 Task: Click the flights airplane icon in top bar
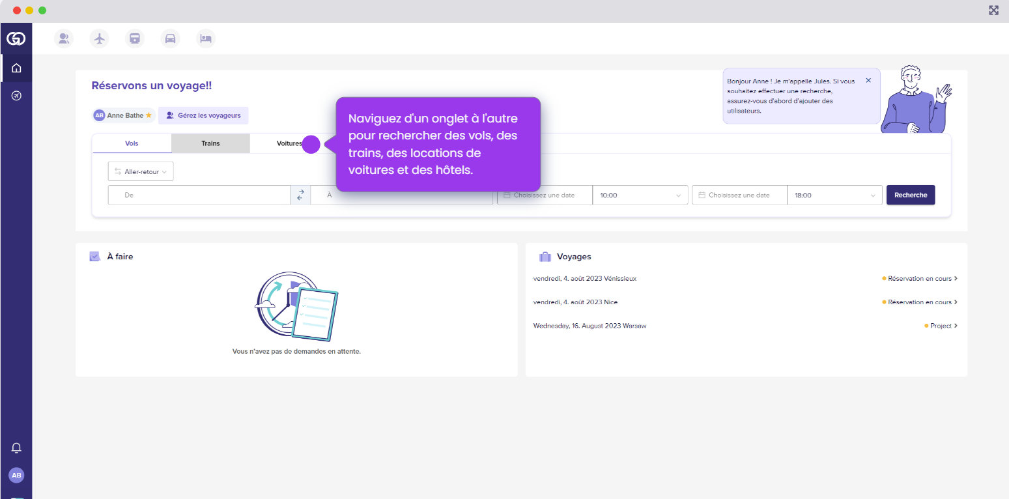click(x=99, y=38)
